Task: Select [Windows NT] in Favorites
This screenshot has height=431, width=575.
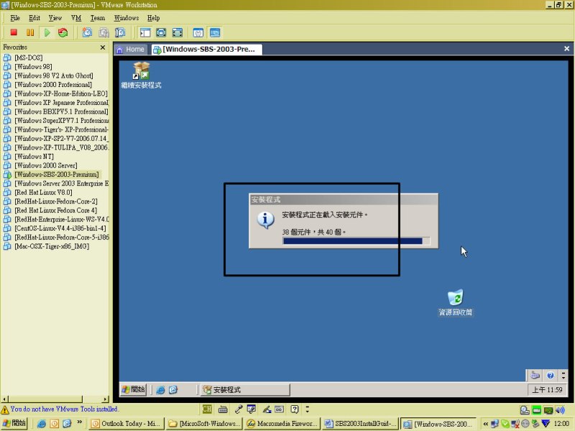Action: (34, 157)
